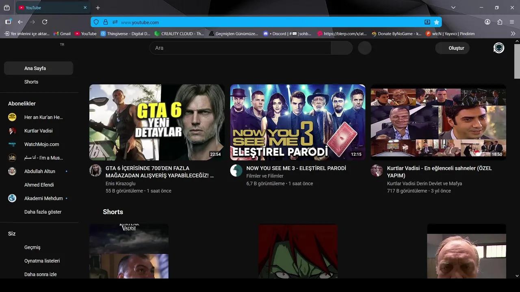Image resolution: width=520 pixels, height=292 pixels.
Task: Open the WatchMojo.com subscription
Action: coord(39,144)
